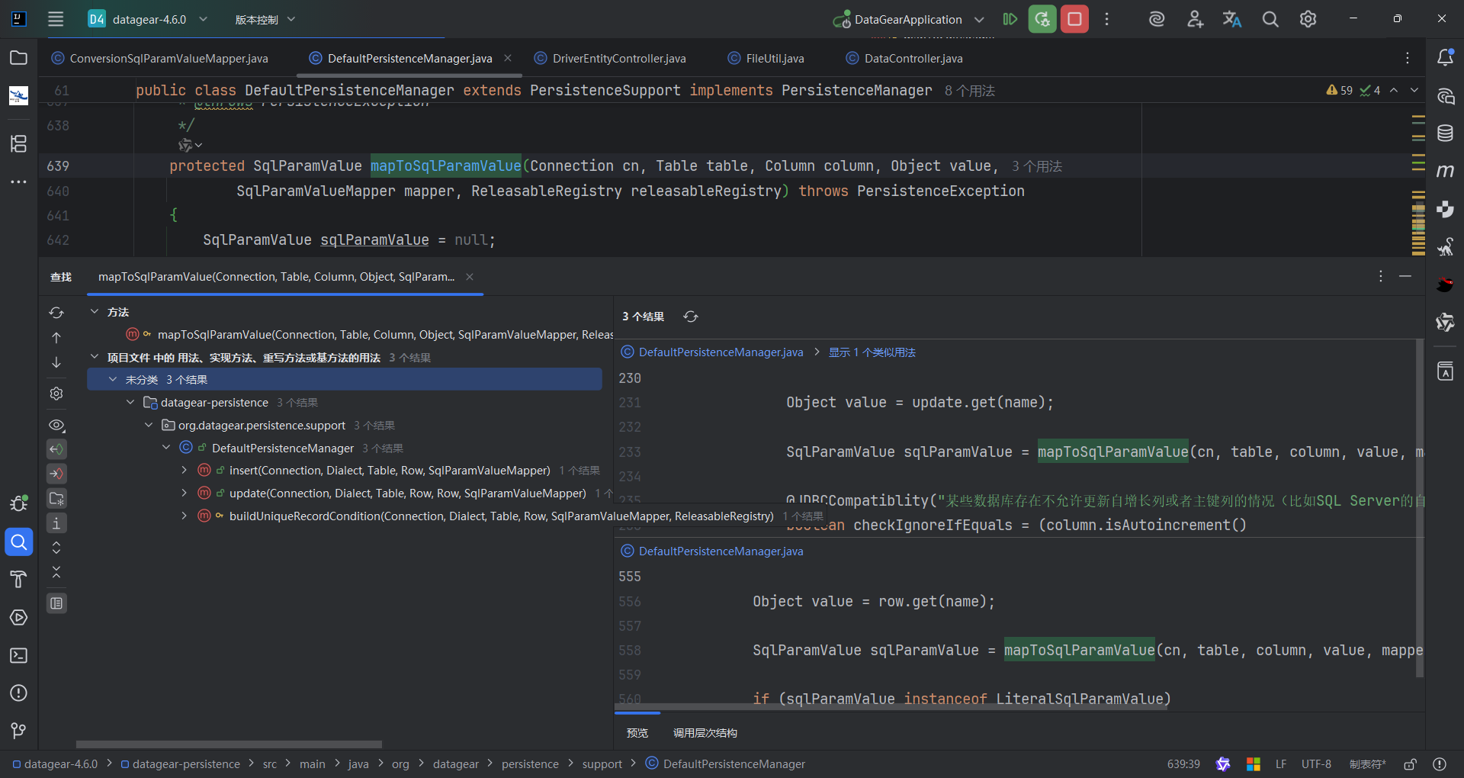Click horizontal scrollbar in preview pane
The height and width of the screenshot is (778, 1464).
(891, 706)
